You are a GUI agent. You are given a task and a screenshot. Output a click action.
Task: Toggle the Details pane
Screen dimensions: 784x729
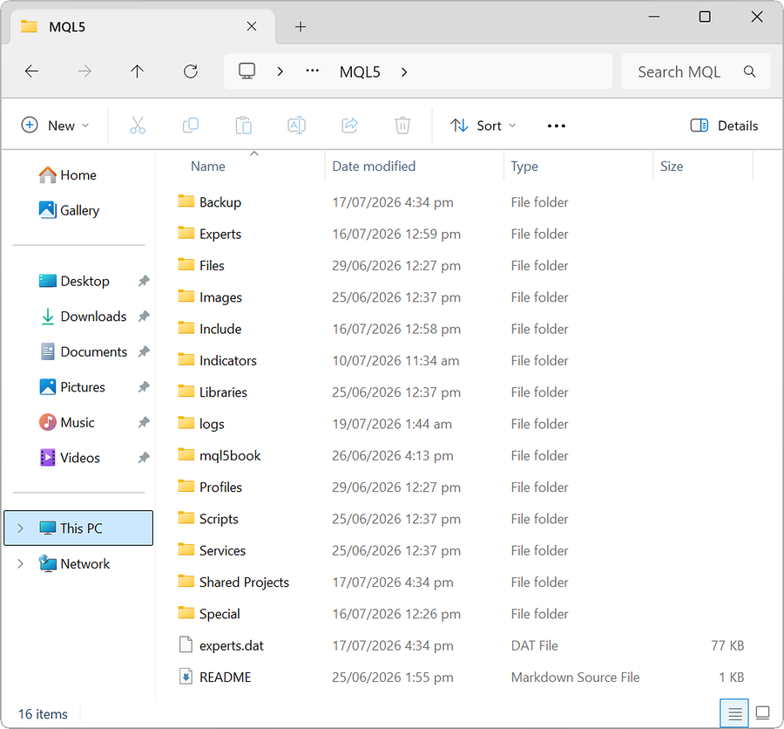pyautogui.click(x=724, y=126)
